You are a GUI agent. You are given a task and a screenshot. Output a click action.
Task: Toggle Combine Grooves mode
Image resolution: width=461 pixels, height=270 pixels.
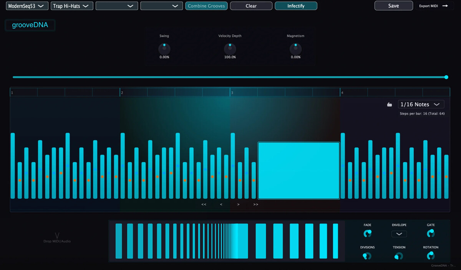point(206,6)
